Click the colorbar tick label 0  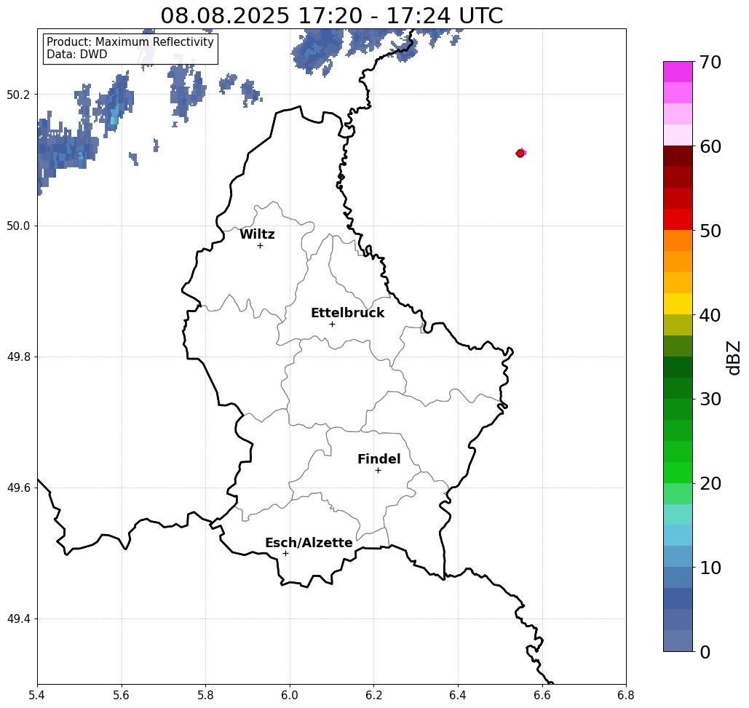[x=705, y=652]
